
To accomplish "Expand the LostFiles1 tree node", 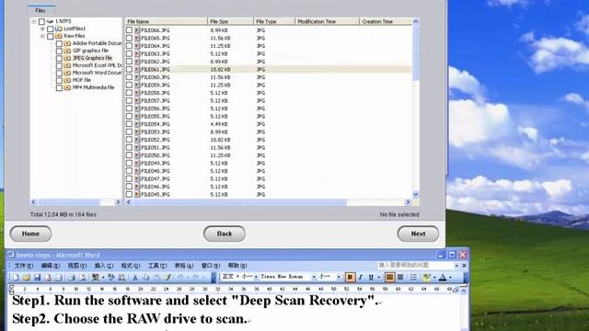I will pyautogui.click(x=42, y=29).
